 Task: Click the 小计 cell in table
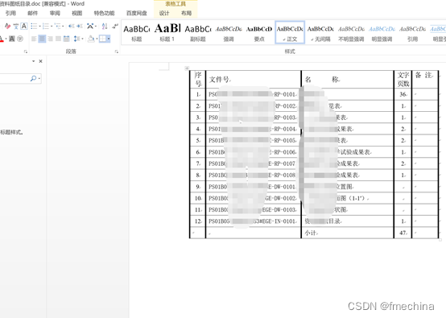click(347, 233)
